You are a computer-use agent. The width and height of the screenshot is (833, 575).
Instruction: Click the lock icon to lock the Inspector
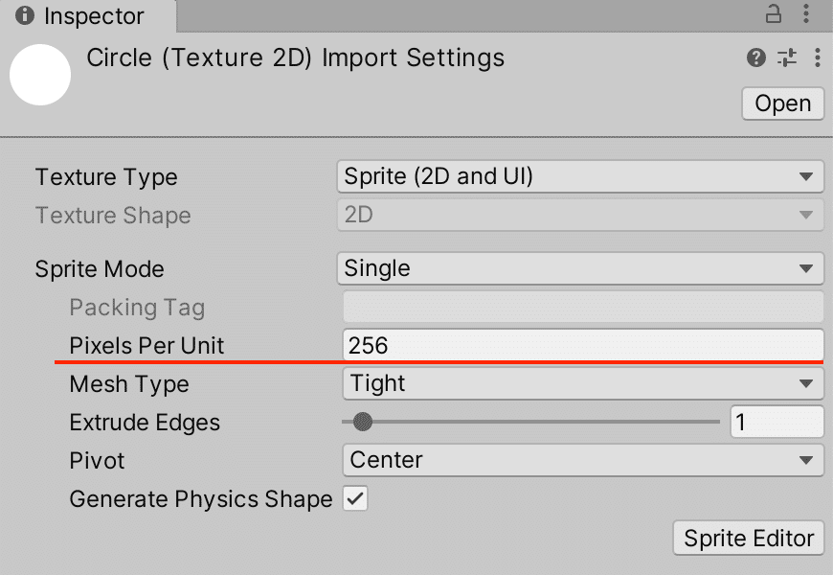pyautogui.click(x=772, y=16)
